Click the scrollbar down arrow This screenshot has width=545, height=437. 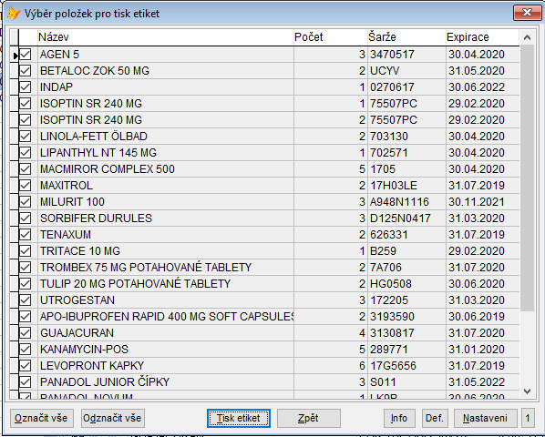click(527, 391)
